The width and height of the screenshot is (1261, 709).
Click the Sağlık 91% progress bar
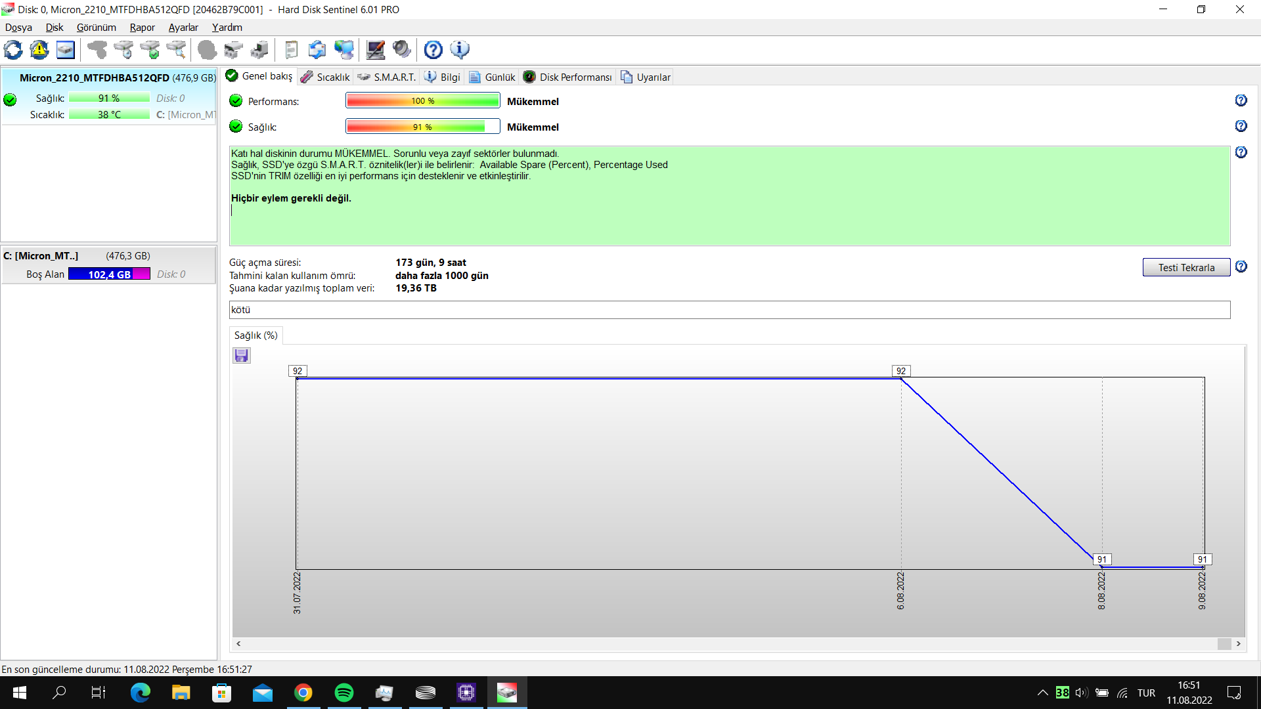422,127
